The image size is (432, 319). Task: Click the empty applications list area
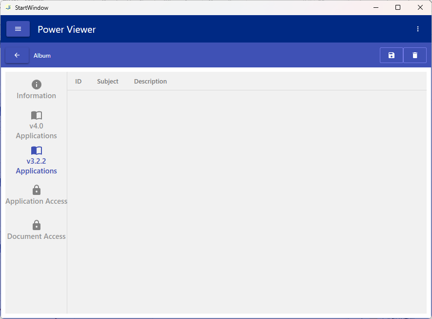[x=246, y=200]
